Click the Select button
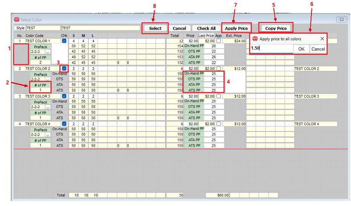Viewport: 351px width, 206px height. click(x=155, y=28)
